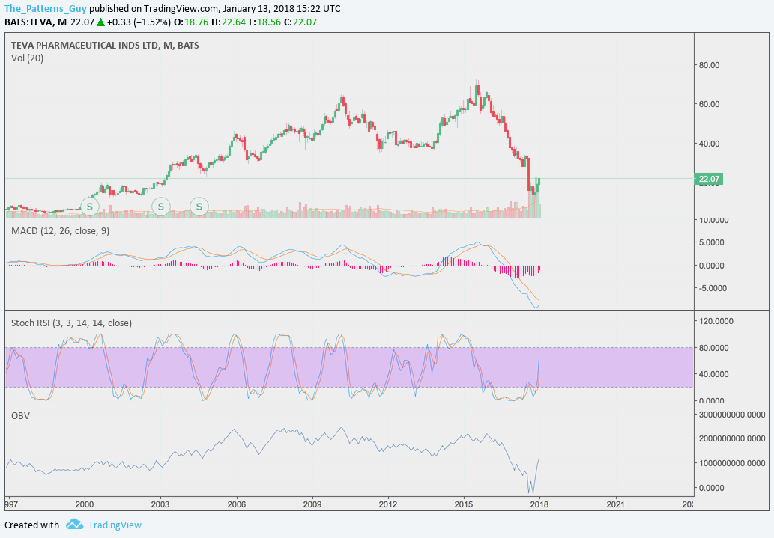Click the 2000 year label on the time axis

(x=85, y=504)
